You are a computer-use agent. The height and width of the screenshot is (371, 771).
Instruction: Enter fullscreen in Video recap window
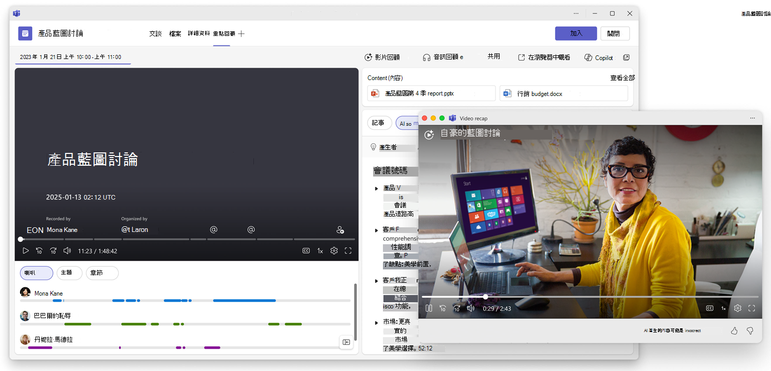(x=751, y=308)
